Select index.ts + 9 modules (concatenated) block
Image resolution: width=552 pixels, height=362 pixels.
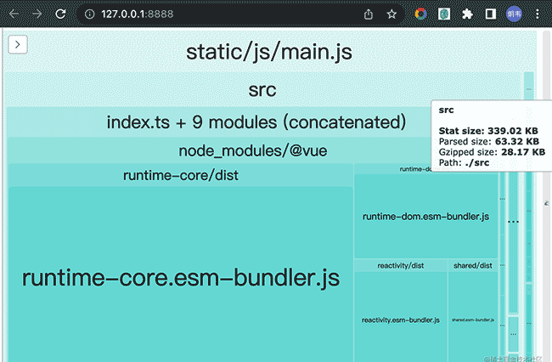(256, 122)
